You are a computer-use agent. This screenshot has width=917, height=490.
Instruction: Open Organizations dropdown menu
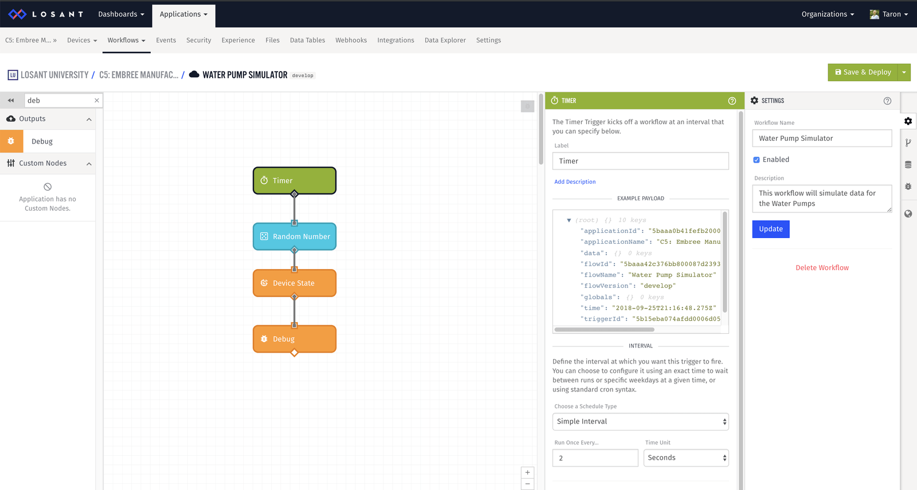[828, 14]
